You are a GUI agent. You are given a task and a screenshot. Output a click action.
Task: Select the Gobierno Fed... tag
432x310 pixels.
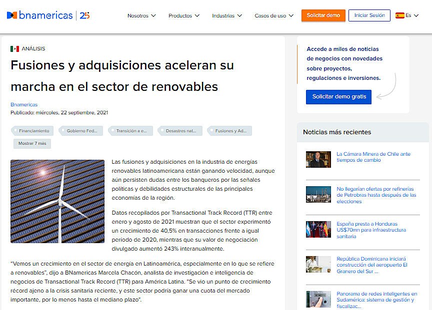(x=80, y=131)
